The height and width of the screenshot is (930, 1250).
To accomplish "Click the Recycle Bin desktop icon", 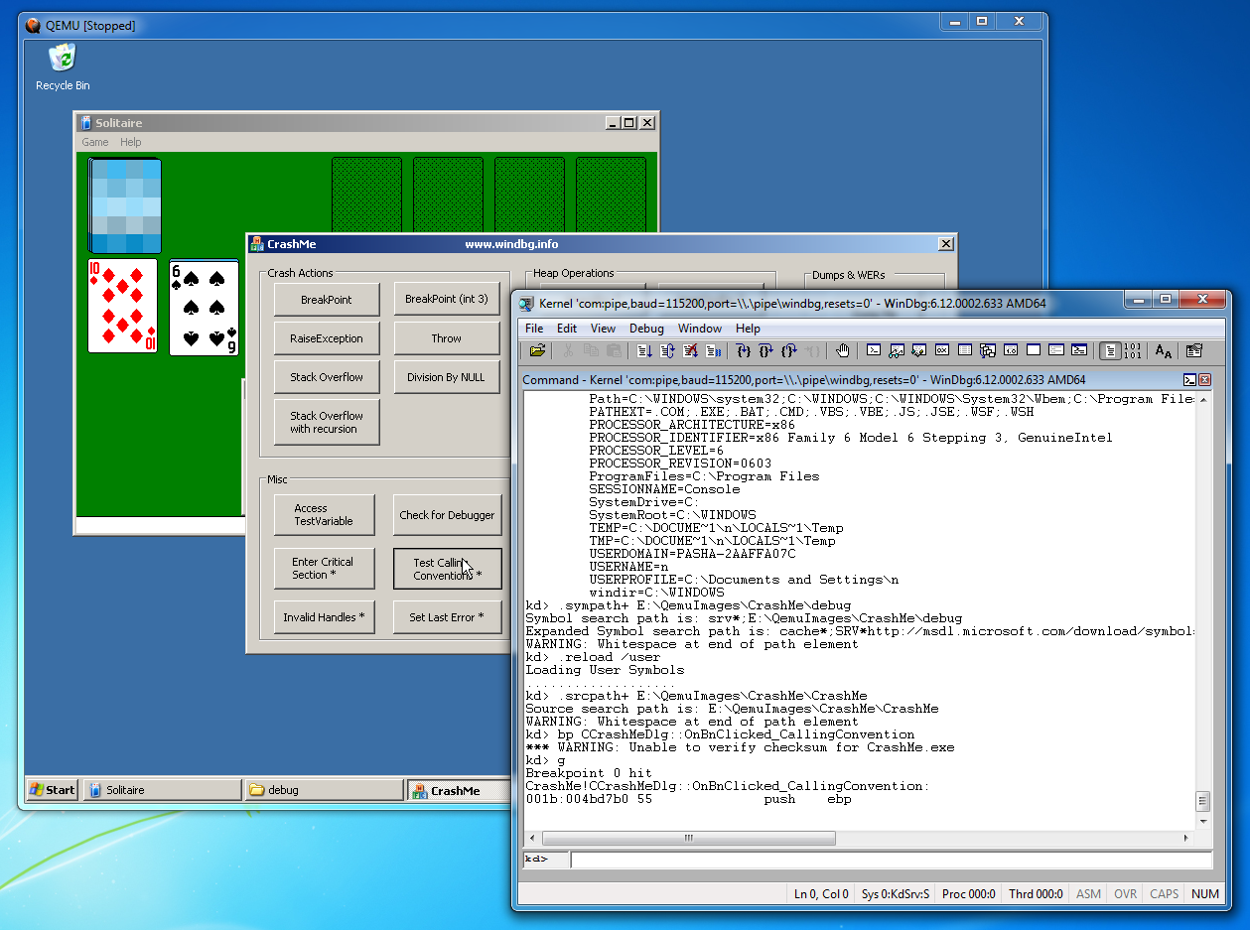I will (x=63, y=66).
